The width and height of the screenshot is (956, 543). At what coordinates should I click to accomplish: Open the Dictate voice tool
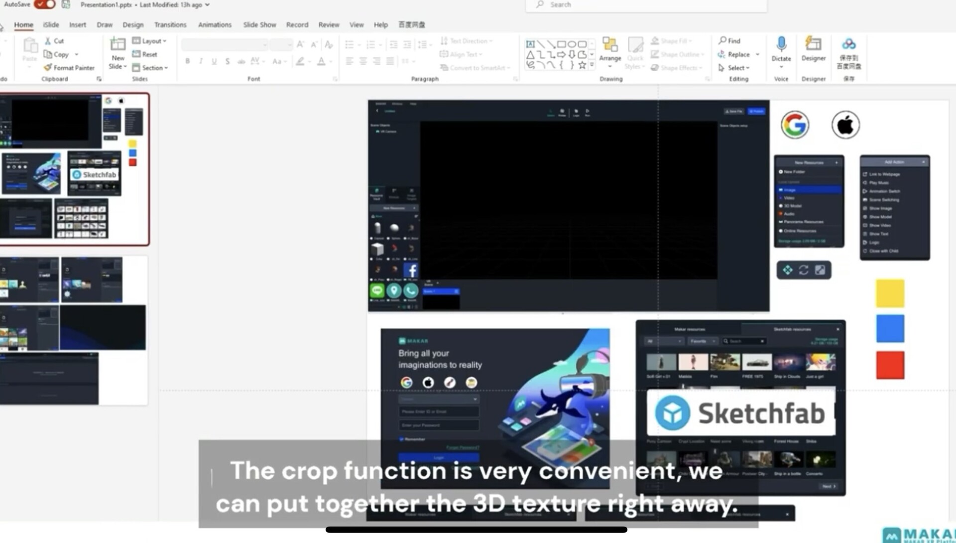point(781,50)
